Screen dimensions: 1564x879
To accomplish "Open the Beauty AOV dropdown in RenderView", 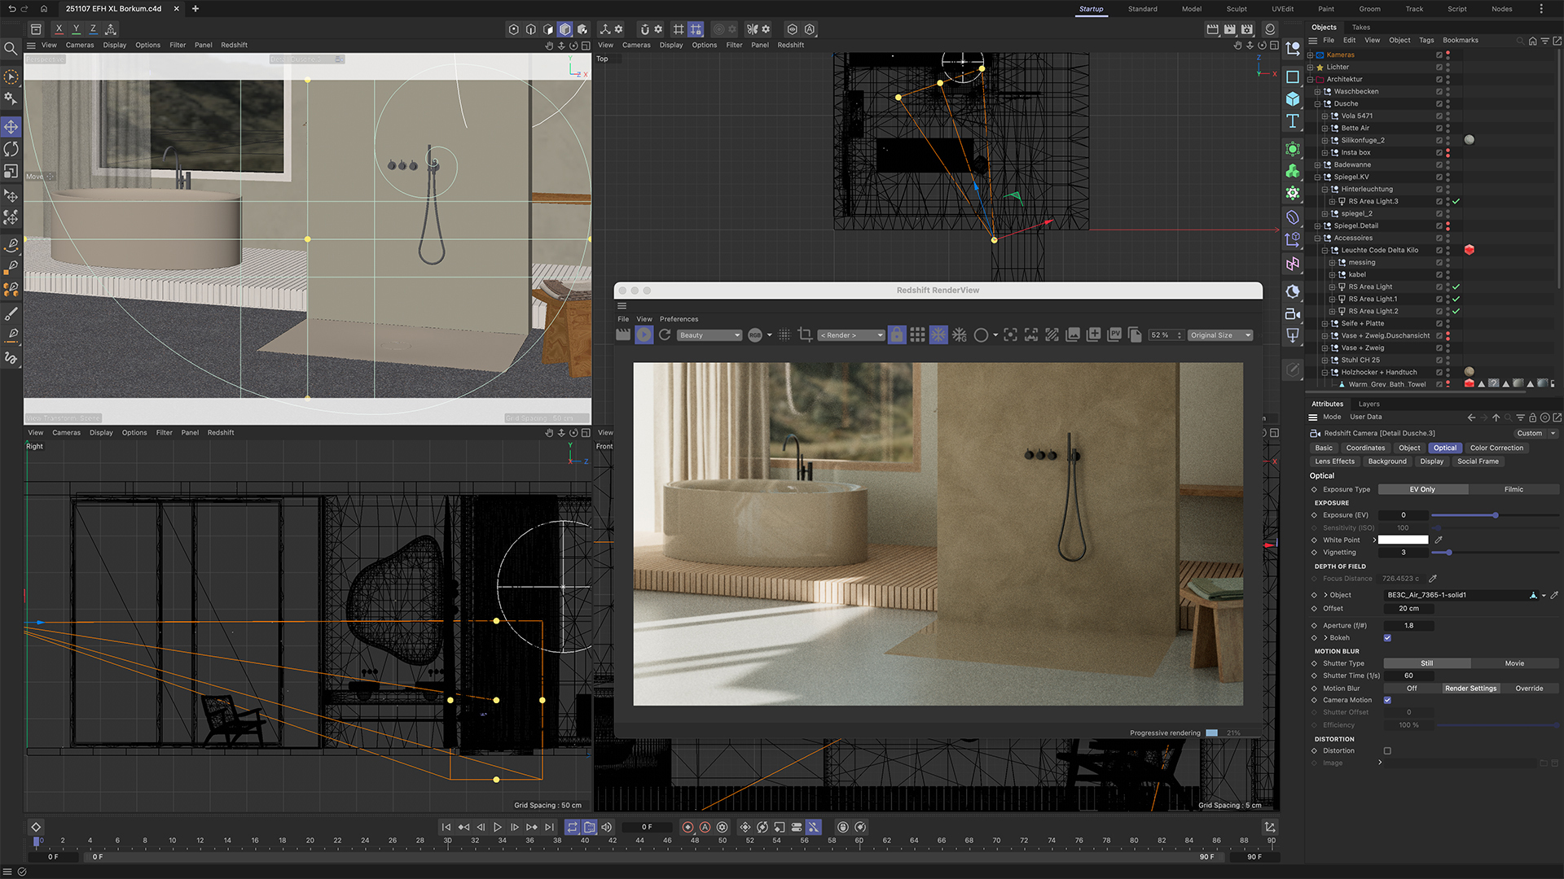I will pos(709,335).
